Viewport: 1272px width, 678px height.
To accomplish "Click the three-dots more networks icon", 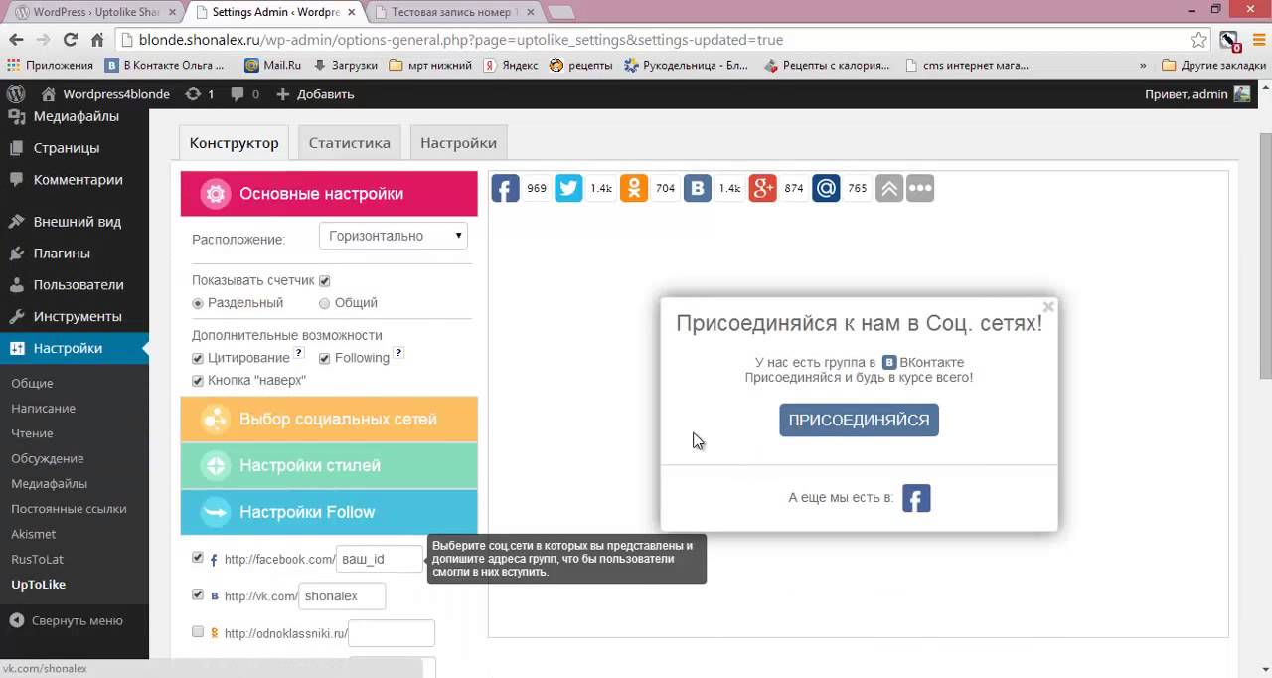I will pyautogui.click(x=920, y=188).
